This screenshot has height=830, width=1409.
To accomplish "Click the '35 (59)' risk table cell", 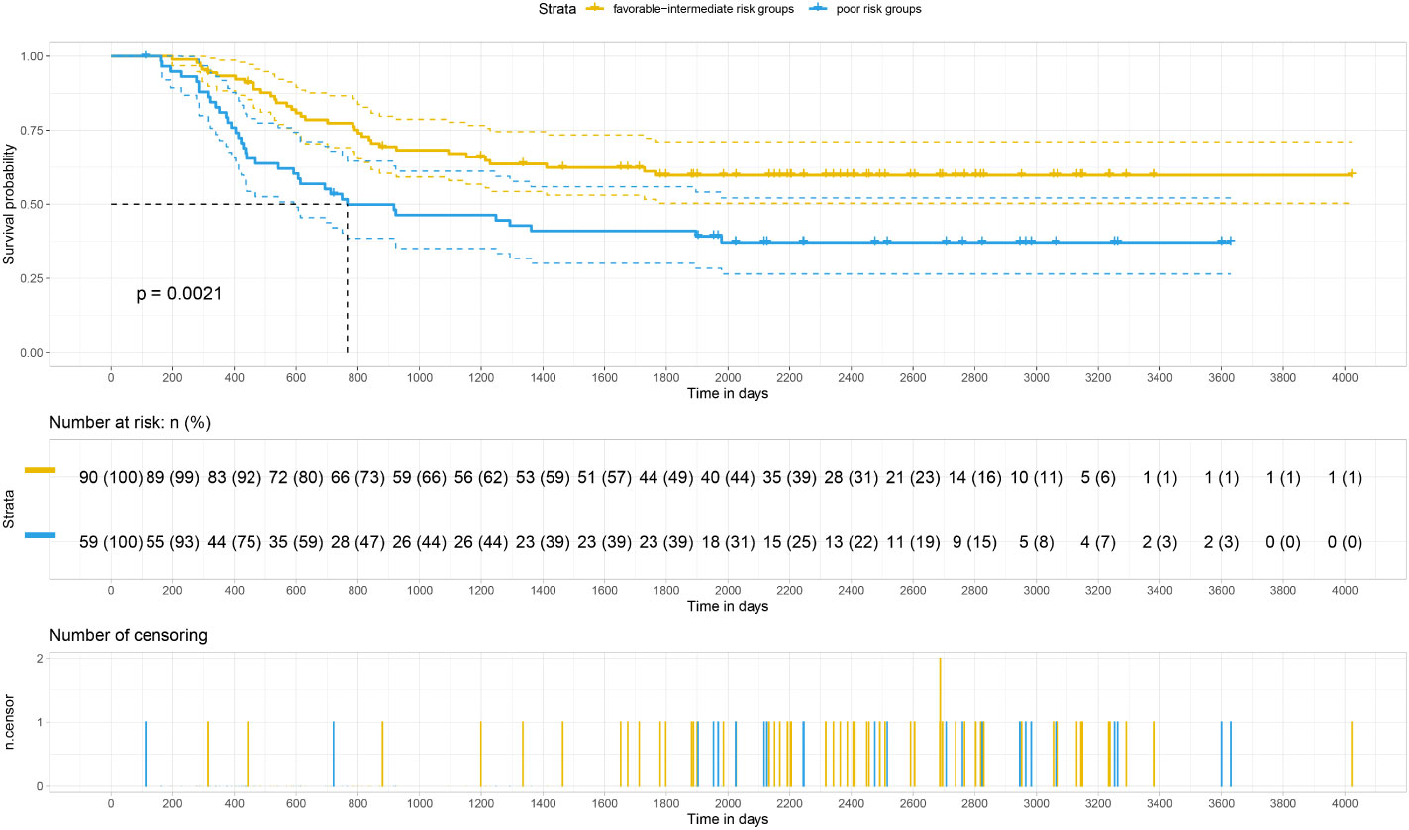I will coord(296,543).
